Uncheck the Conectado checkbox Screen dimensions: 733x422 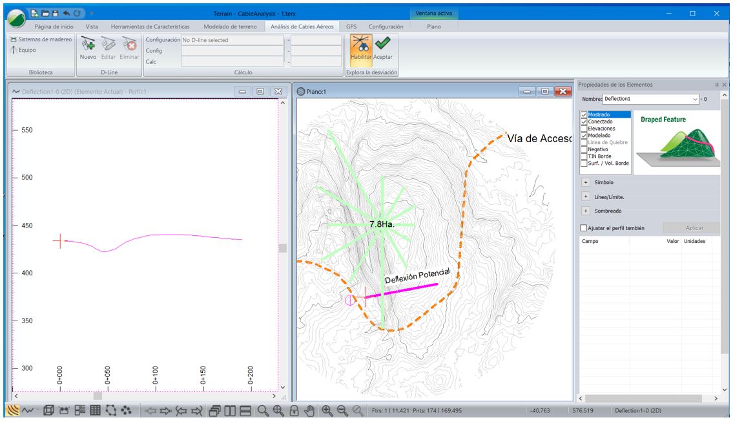584,121
